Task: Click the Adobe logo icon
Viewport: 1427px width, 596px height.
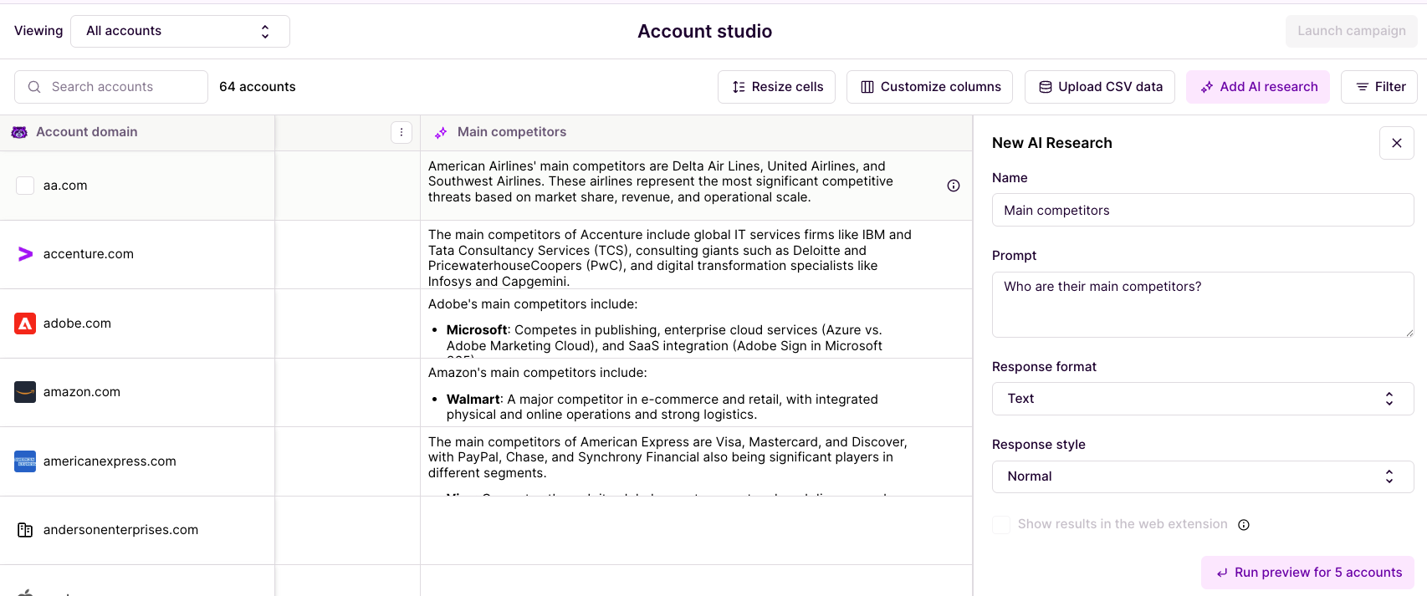Action: 25,323
